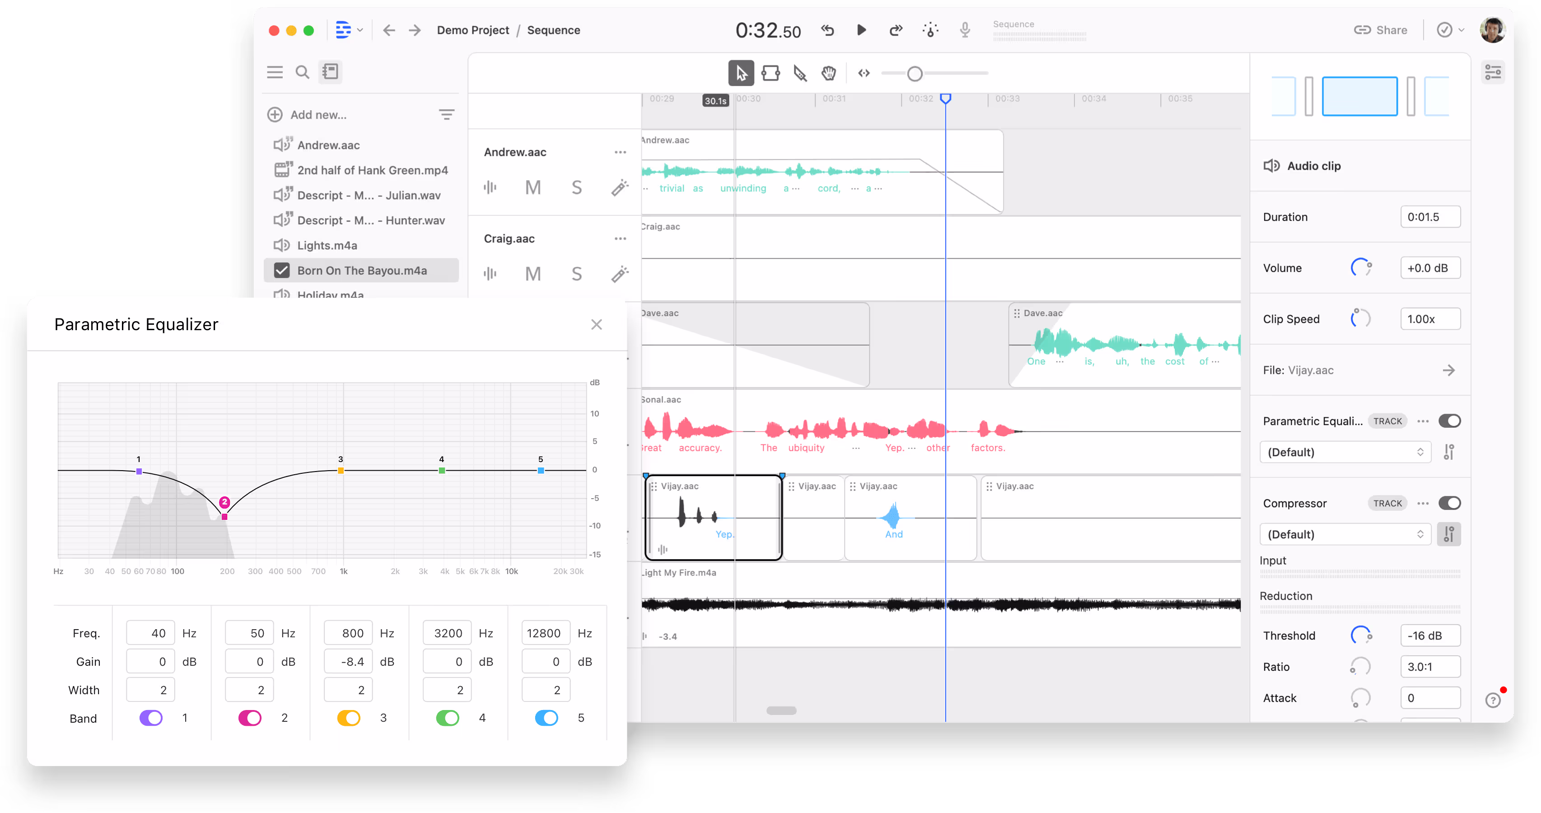Click the skip forward redo arrow icon
Image resolution: width=1541 pixels, height=813 pixels.
[x=896, y=30]
